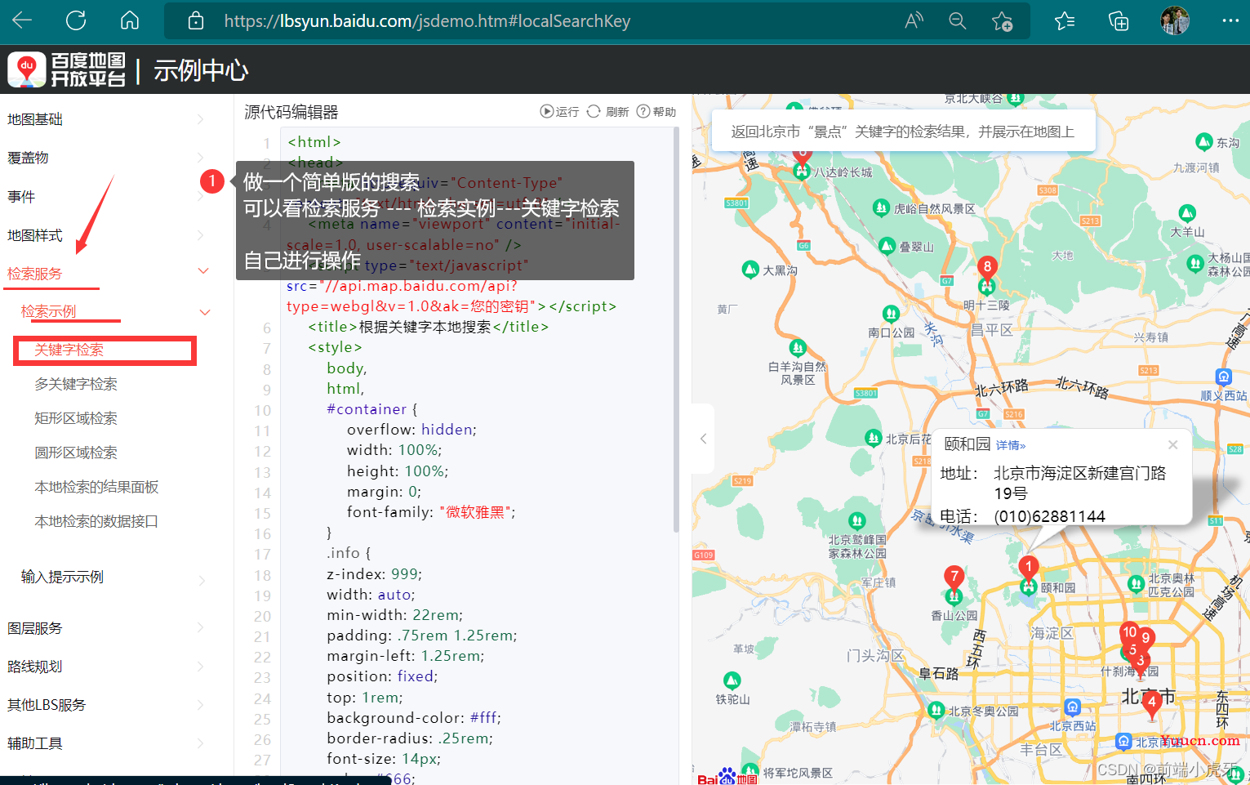The height and width of the screenshot is (785, 1250).
Task: Select the 圆形区域检索 example
Action: (76, 453)
